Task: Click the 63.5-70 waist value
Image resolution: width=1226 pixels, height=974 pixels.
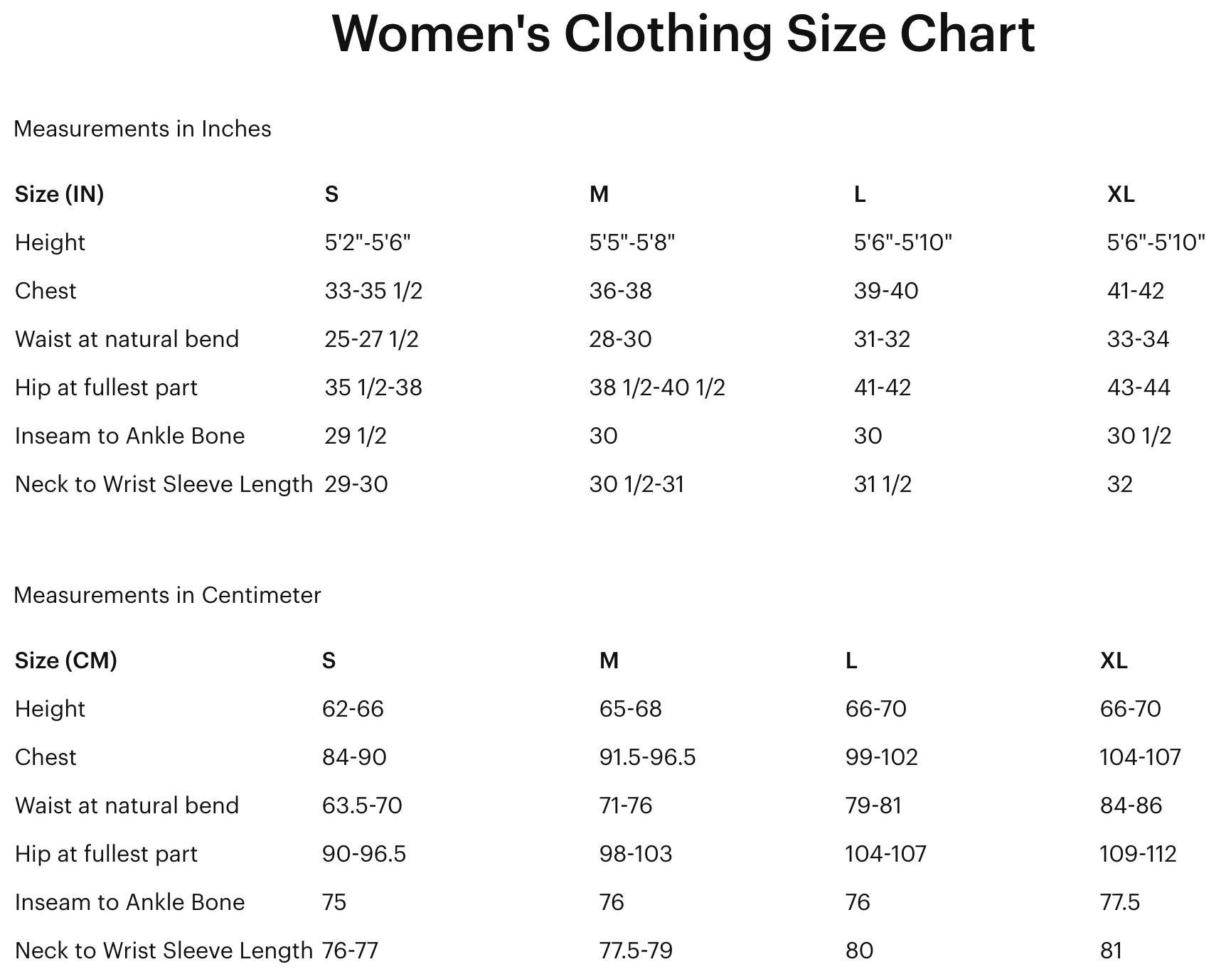Action: (362, 806)
